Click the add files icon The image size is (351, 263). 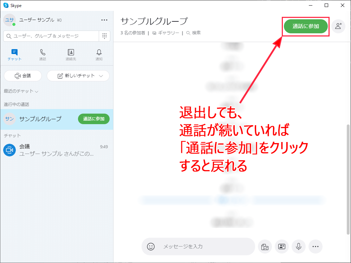pyautogui.click(x=265, y=247)
